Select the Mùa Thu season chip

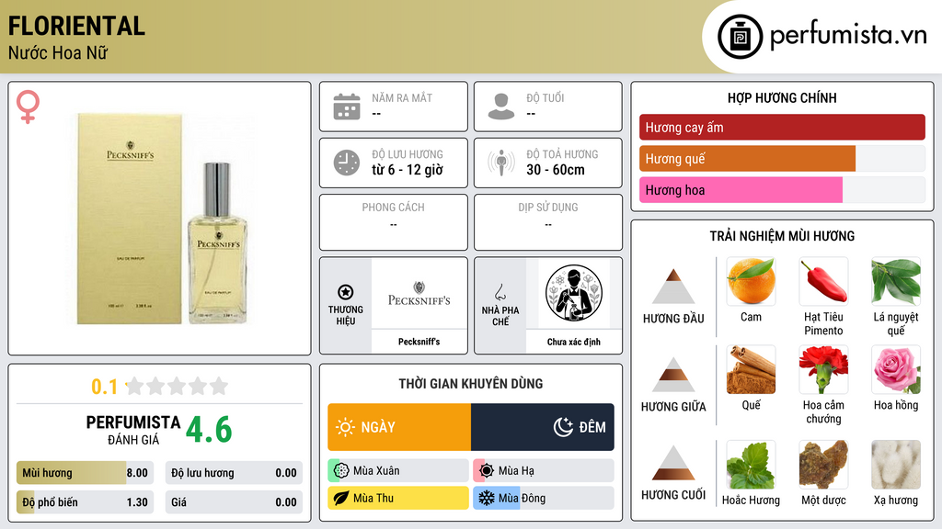tap(398, 498)
